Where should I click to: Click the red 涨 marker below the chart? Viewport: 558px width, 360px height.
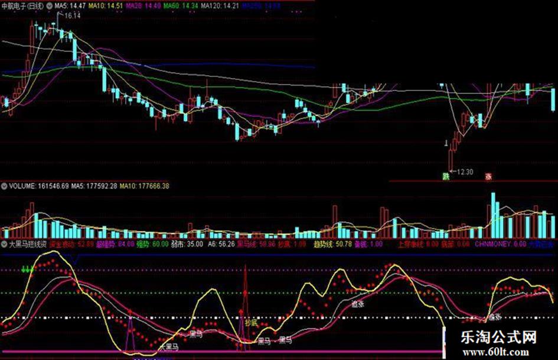coord(488,176)
